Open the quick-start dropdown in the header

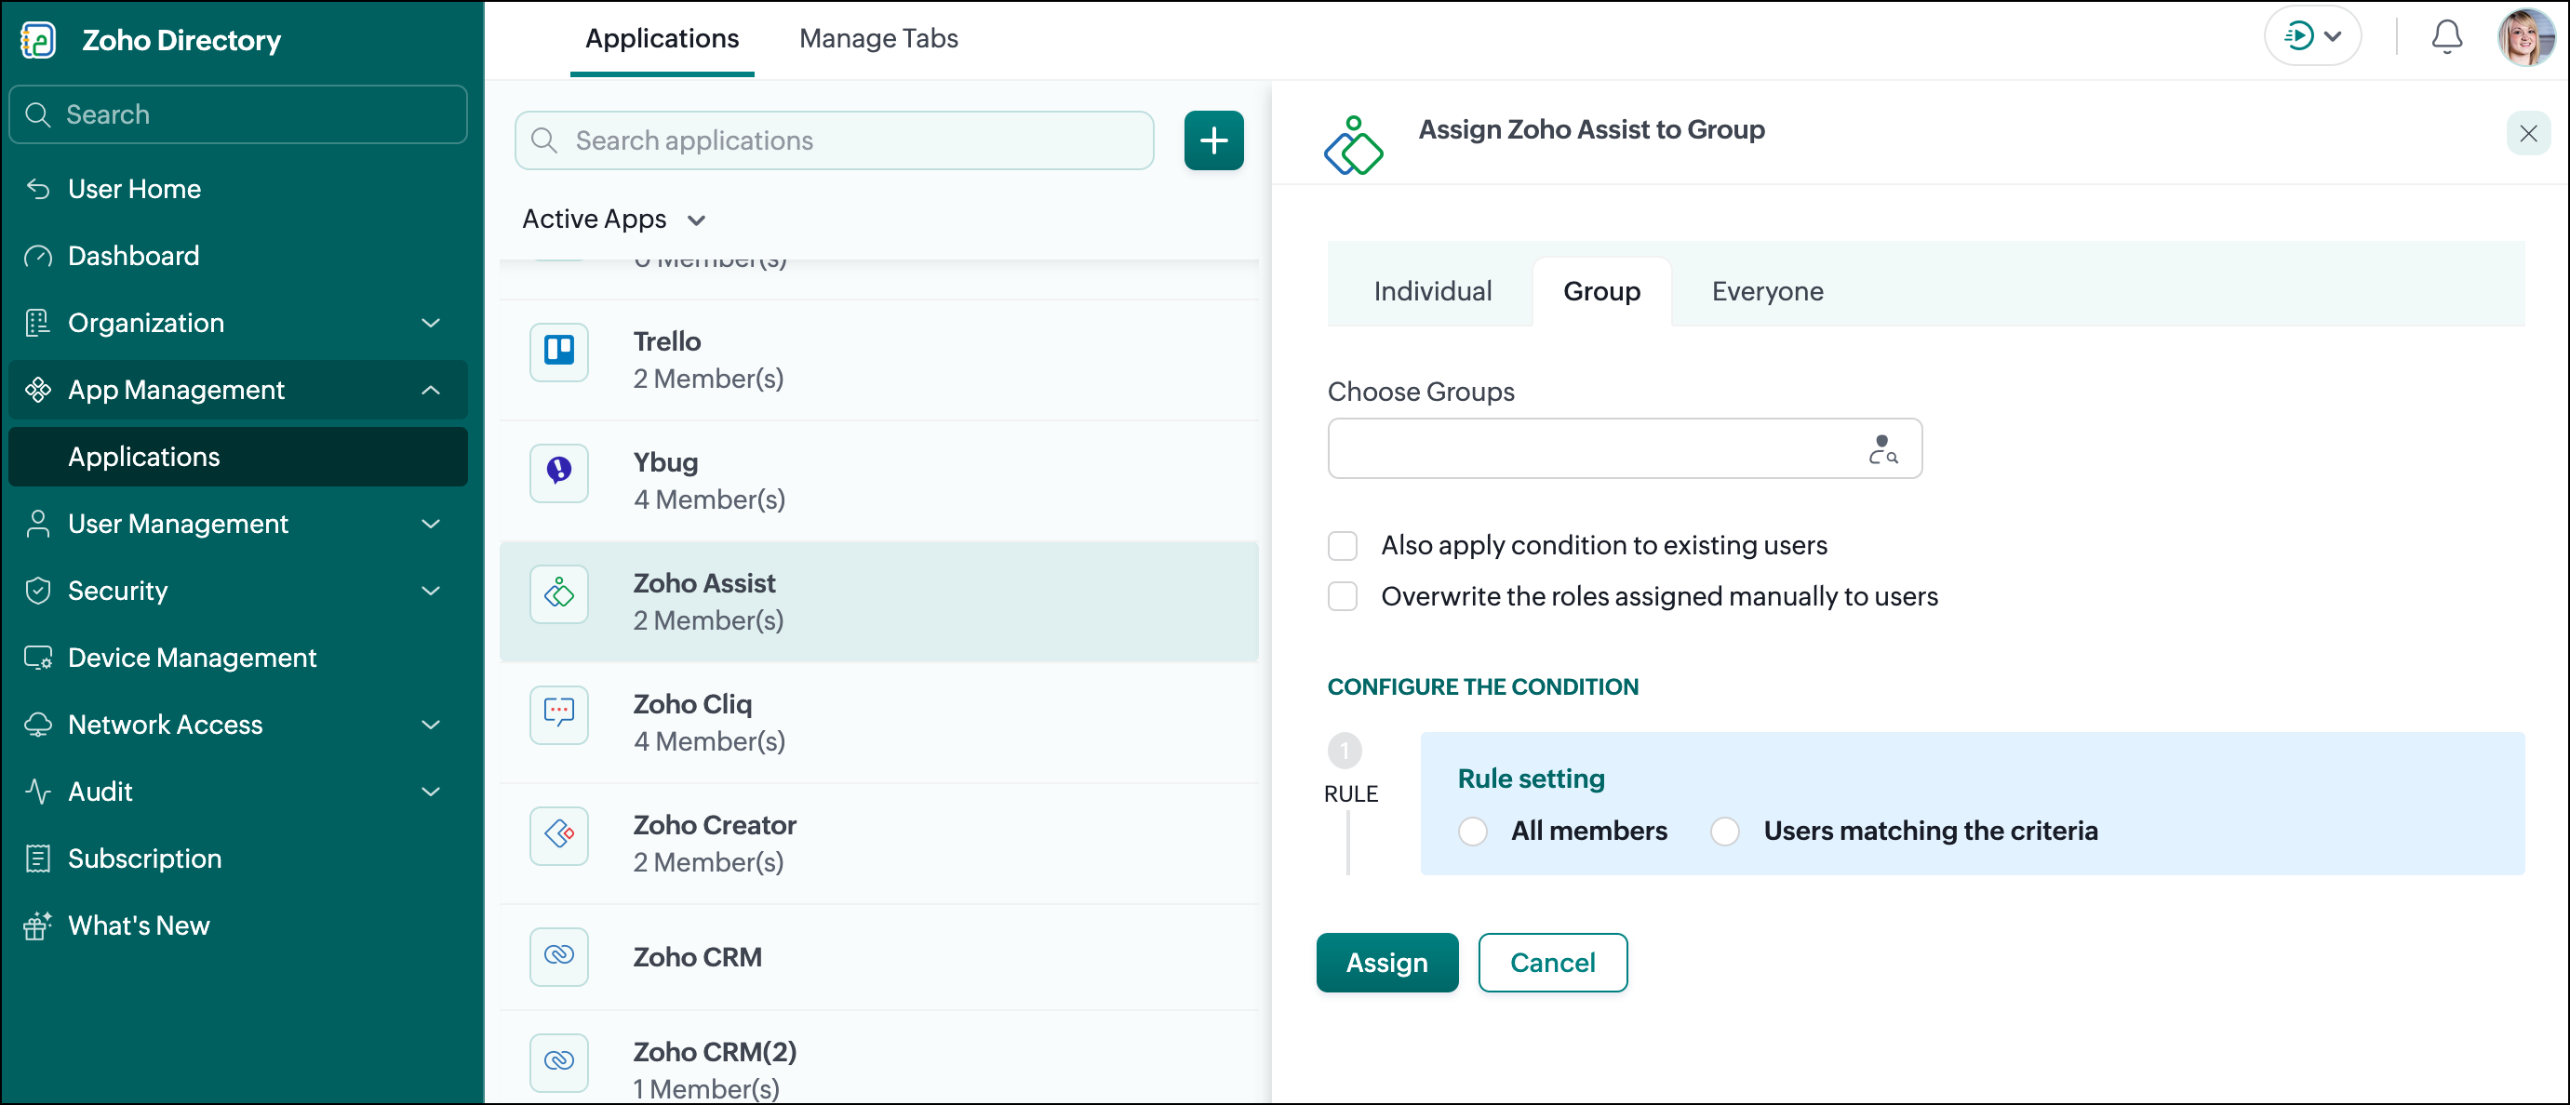coord(2312,37)
